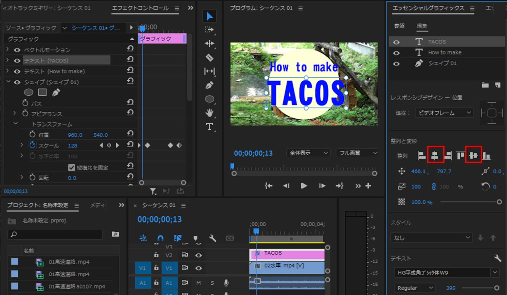Open the 追従 ビデオフレーム dropdown
This screenshot has height=295, width=507.
(x=444, y=113)
